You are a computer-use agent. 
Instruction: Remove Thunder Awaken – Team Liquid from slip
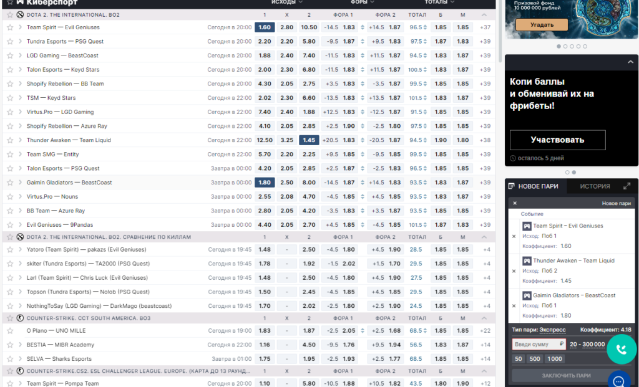tap(514, 271)
